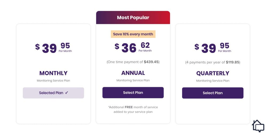The image size is (267, 135).
Task: Click Monitoring Service Plan under MONTHLY
Action: point(53,81)
